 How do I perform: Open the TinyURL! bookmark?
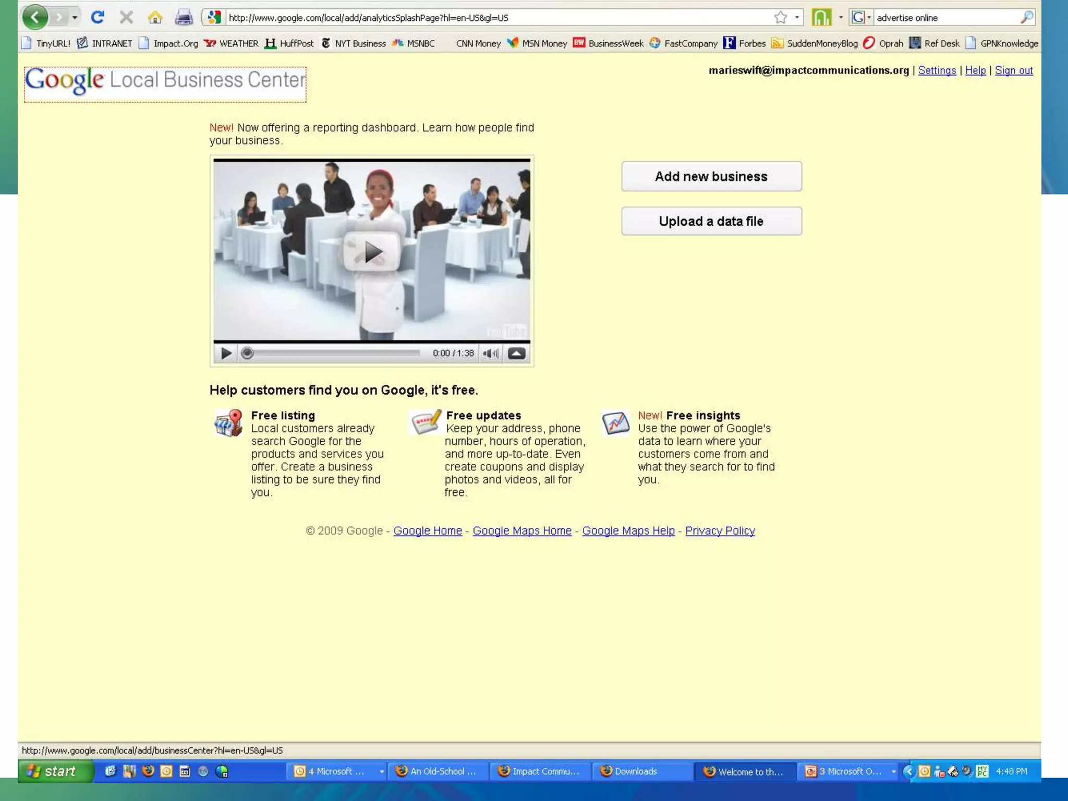click(x=46, y=43)
